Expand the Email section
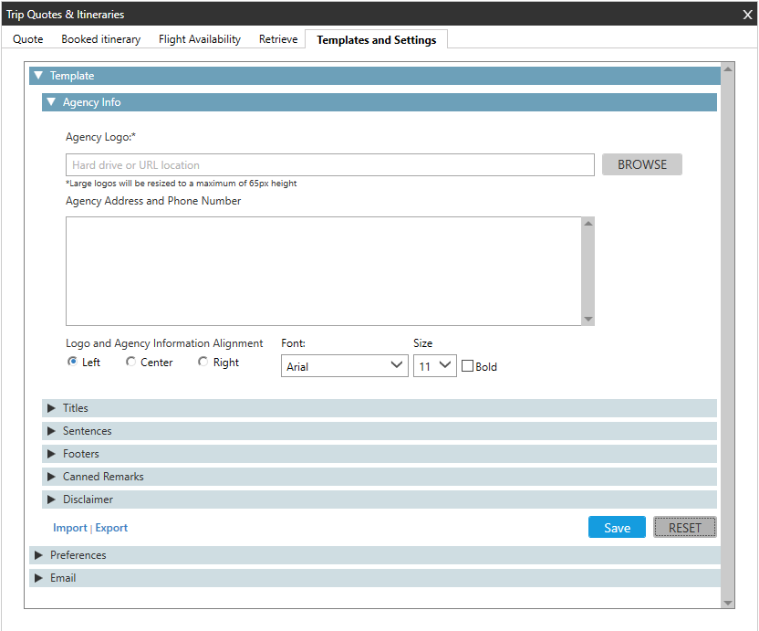 tap(38, 578)
